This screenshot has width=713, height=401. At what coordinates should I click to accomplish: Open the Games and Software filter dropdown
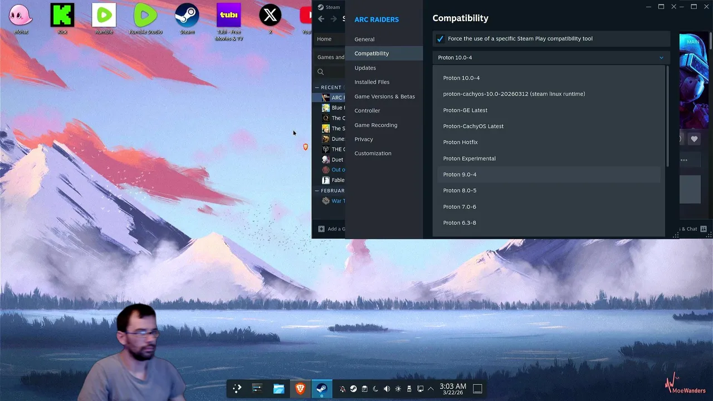click(x=331, y=57)
